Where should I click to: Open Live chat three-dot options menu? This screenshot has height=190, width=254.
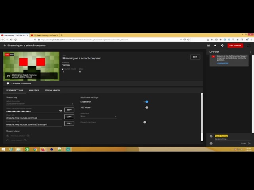[x=250, y=52]
